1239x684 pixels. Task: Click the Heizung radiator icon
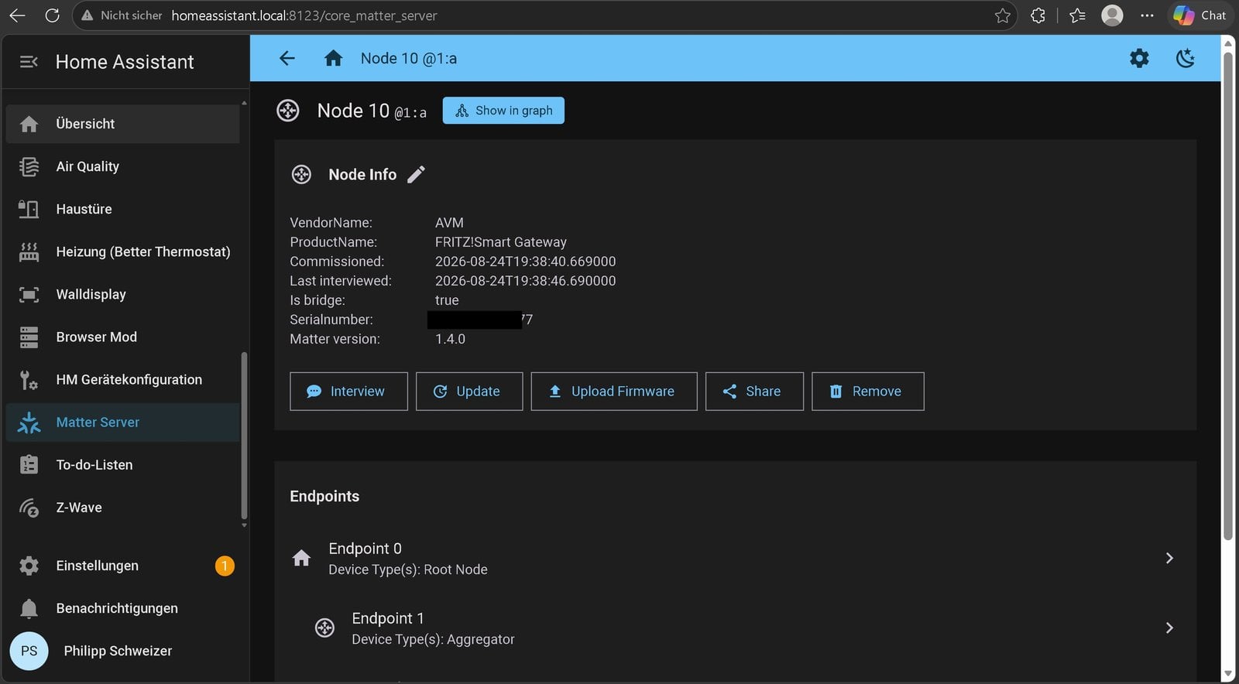[x=29, y=251]
